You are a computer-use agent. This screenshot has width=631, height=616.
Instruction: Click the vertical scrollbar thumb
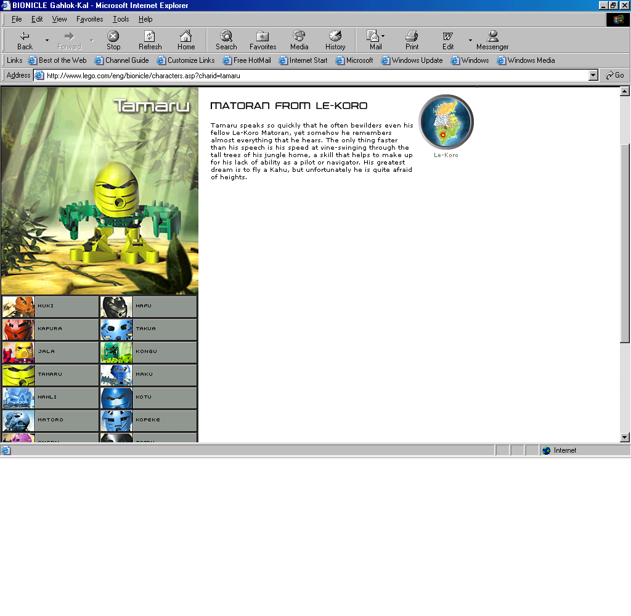pos(625,243)
